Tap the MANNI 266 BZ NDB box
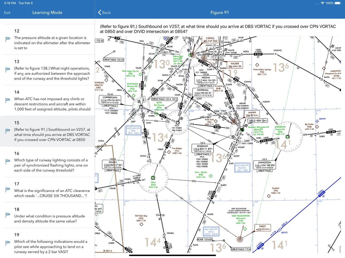Viewport: 345px width, 258px height. point(252,114)
